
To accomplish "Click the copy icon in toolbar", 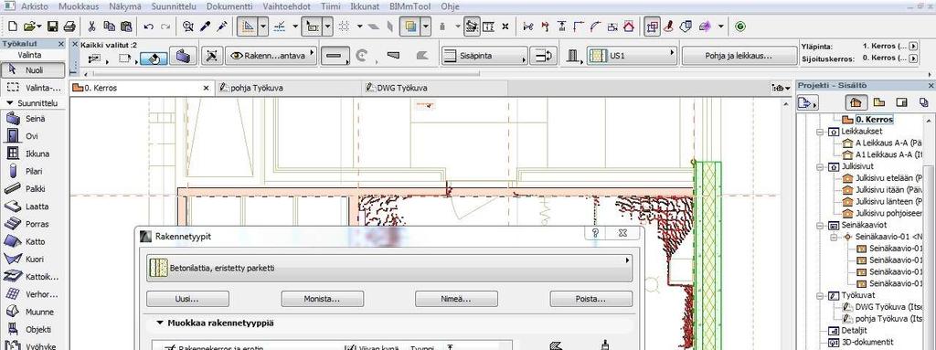I will (109, 27).
